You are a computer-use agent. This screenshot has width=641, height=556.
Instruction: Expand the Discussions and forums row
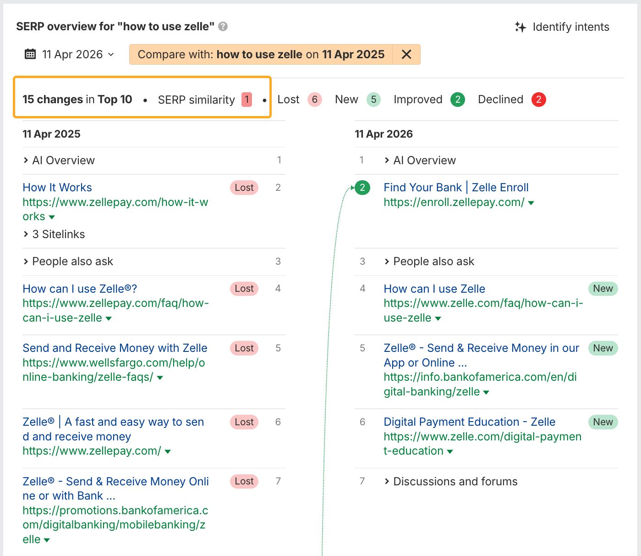[x=451, y=481]
